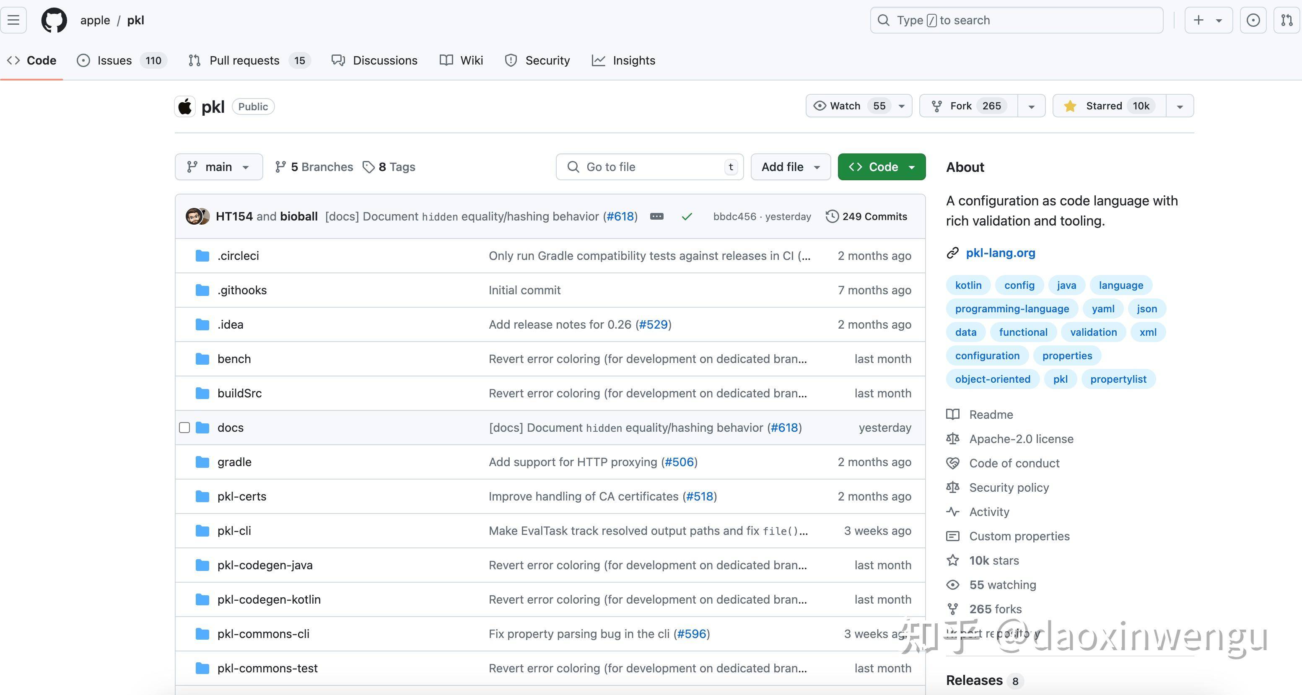The height and width of the screenshot is (695, 1302).
Task: Open the pkl-codegen-java folder
Action: coord(265,565)
